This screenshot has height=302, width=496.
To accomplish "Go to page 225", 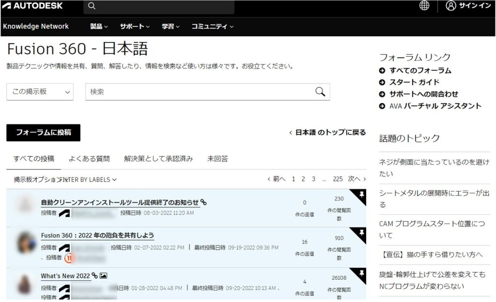I will 338,179.
